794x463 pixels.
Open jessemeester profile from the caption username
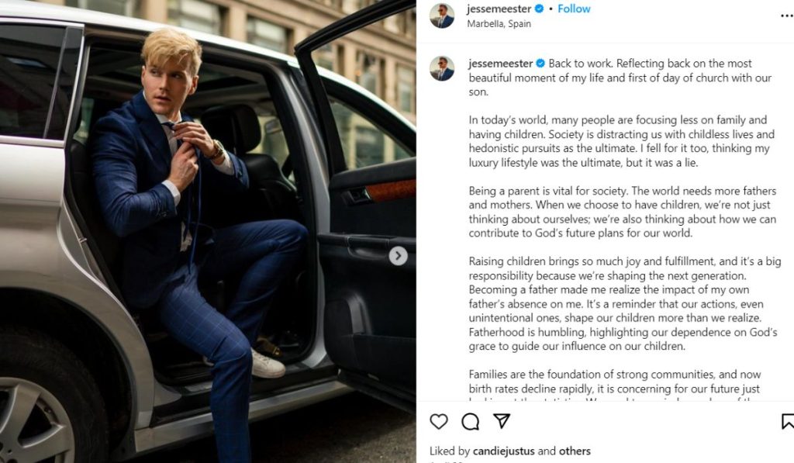coord(499,64)
